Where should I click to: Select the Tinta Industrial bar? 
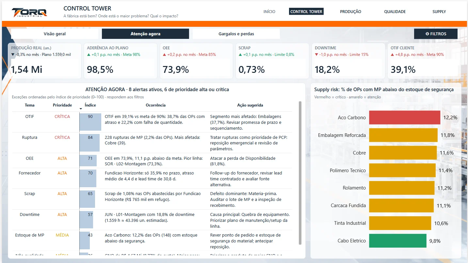[400, 223]
